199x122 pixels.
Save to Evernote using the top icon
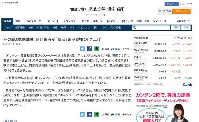point(97,49)
